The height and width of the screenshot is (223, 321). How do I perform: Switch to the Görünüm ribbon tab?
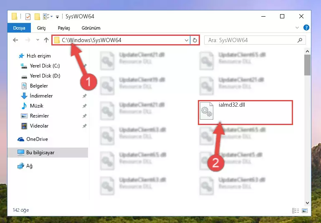(x=91, y=28)
